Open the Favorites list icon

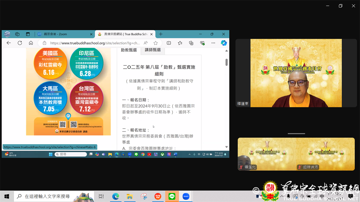pos(180,43)
